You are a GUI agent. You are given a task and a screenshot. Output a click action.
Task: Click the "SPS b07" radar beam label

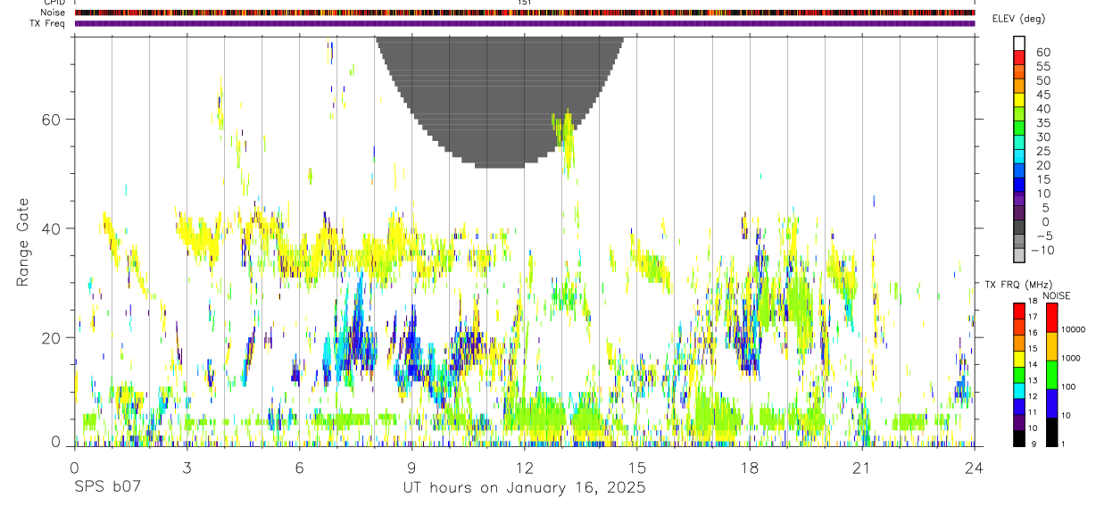click(106, 487)
